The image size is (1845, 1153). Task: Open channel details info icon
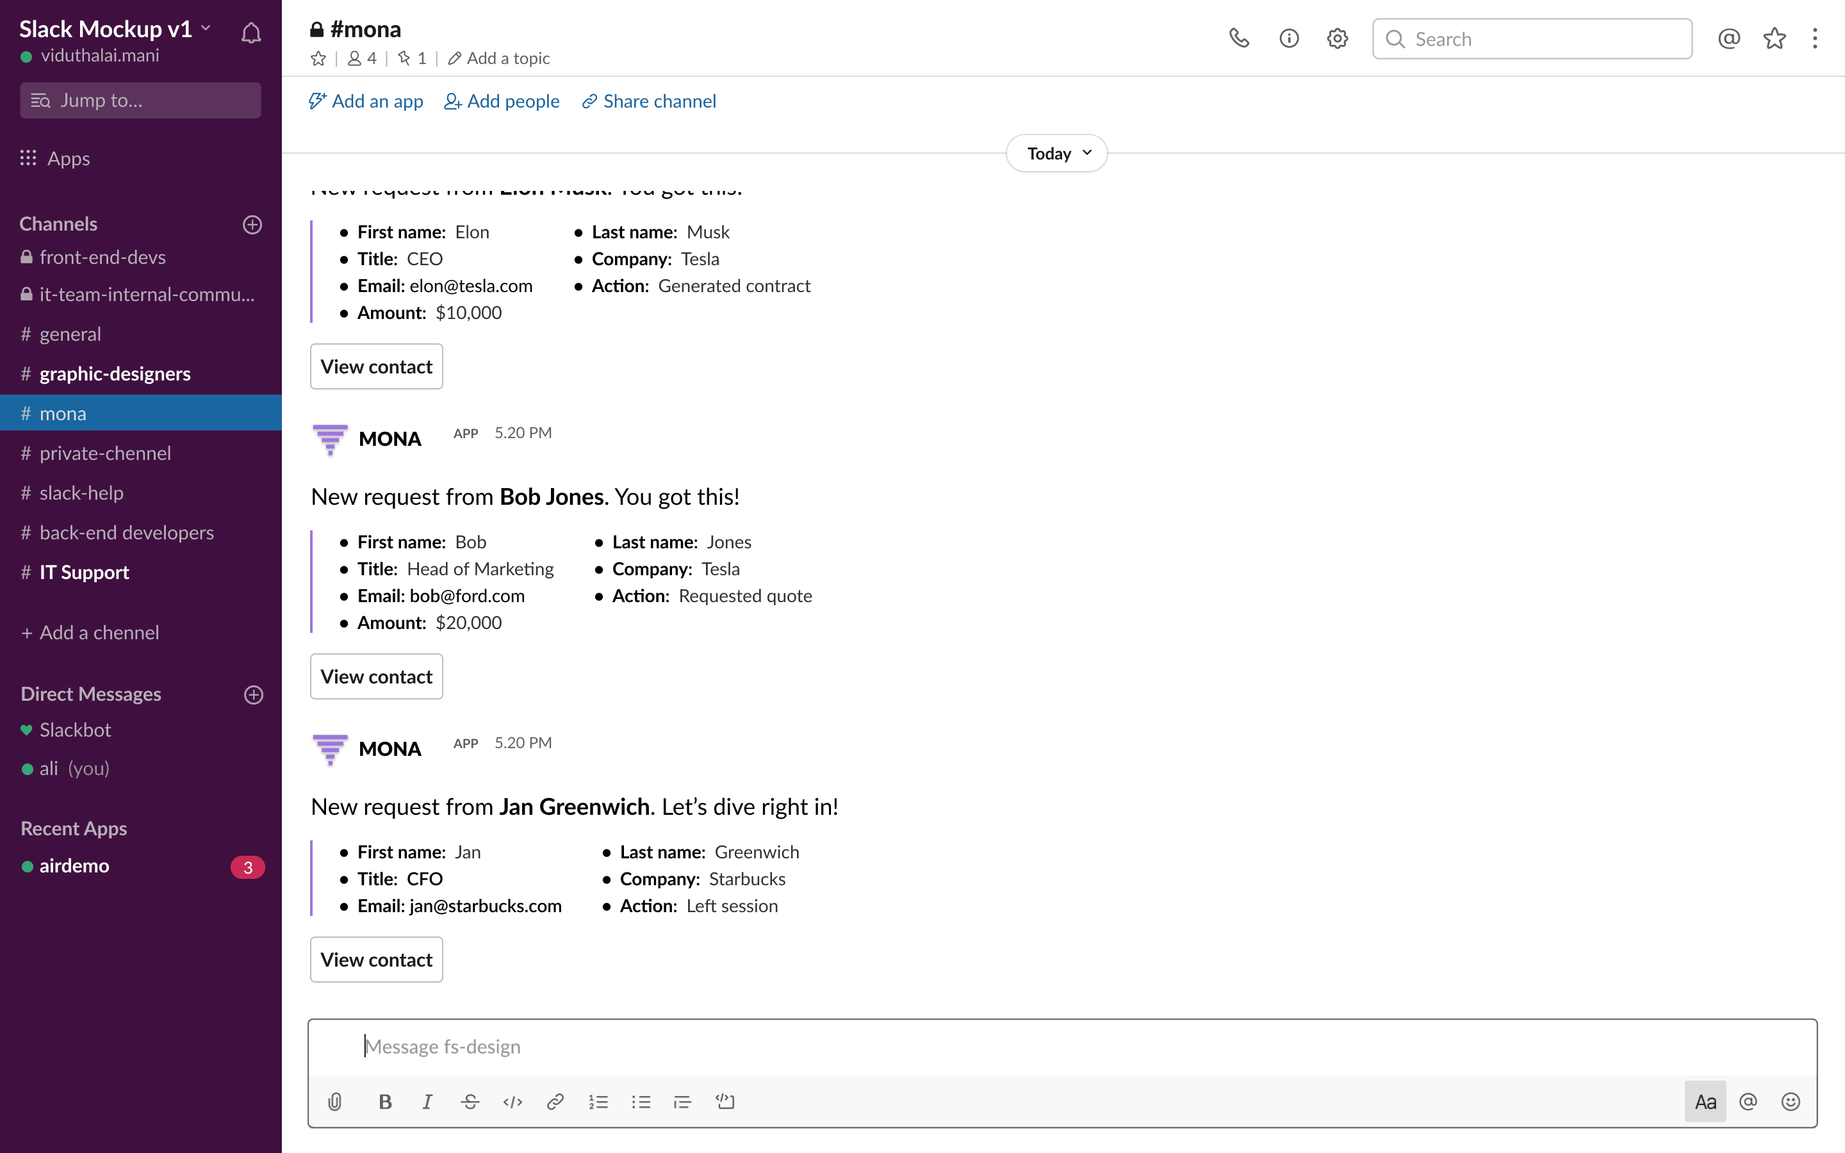click(1288, 38)
